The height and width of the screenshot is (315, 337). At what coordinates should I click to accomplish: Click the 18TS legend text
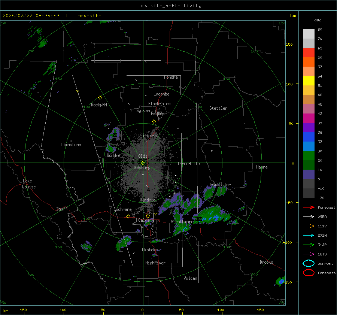pos(322,254)
